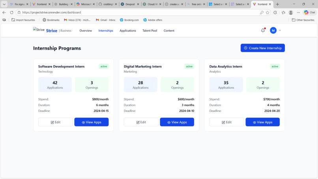
Task: Click the Digital Marketing Intern title
Action: click(x=143, y=66)
